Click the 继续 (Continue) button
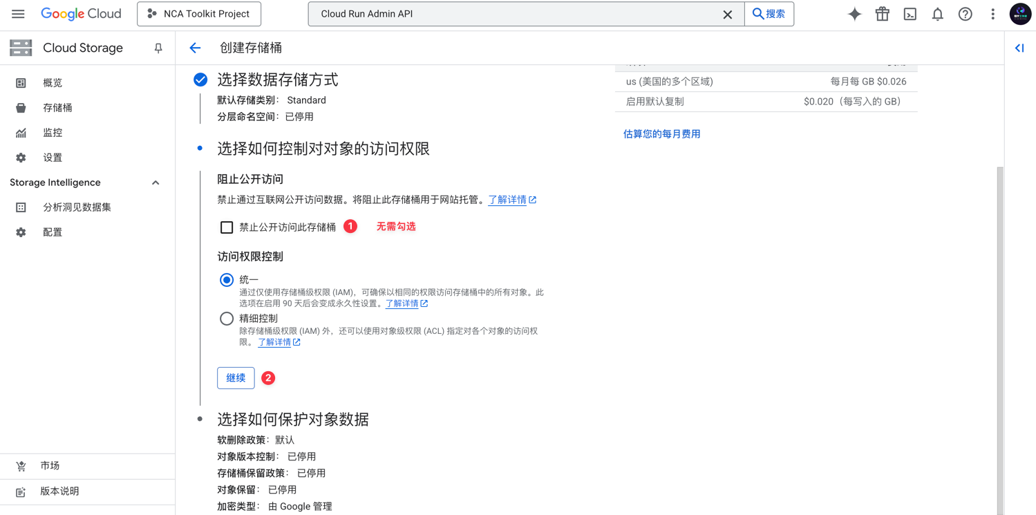This screenshot has width=1036, height=515. 236,377
